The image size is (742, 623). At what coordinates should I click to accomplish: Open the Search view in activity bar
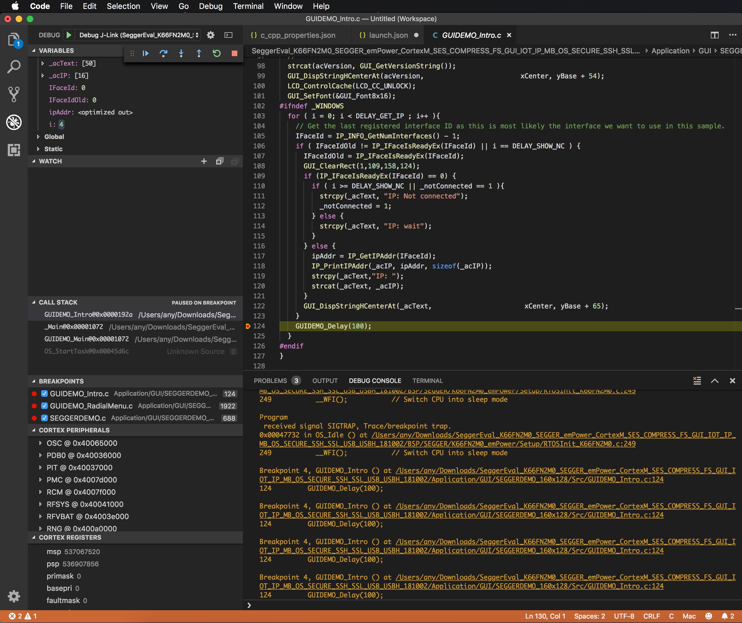[x=14, y=66]
